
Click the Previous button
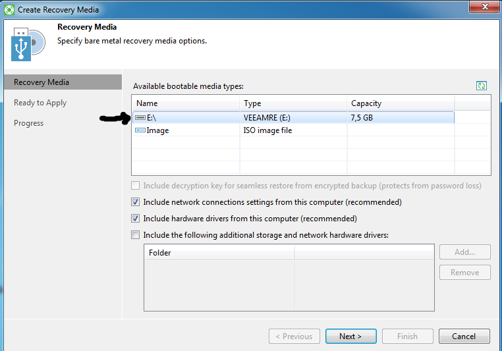294,337
